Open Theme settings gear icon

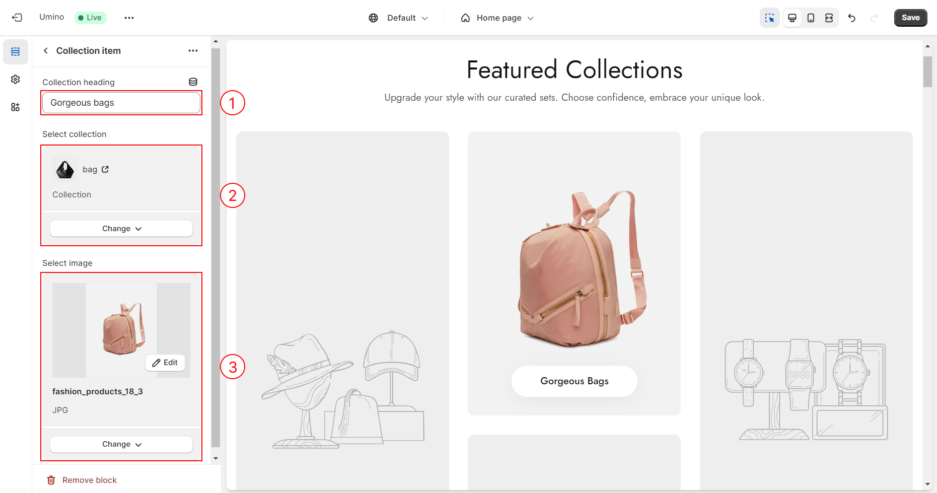pyautogui.click(x=16, y=80)
